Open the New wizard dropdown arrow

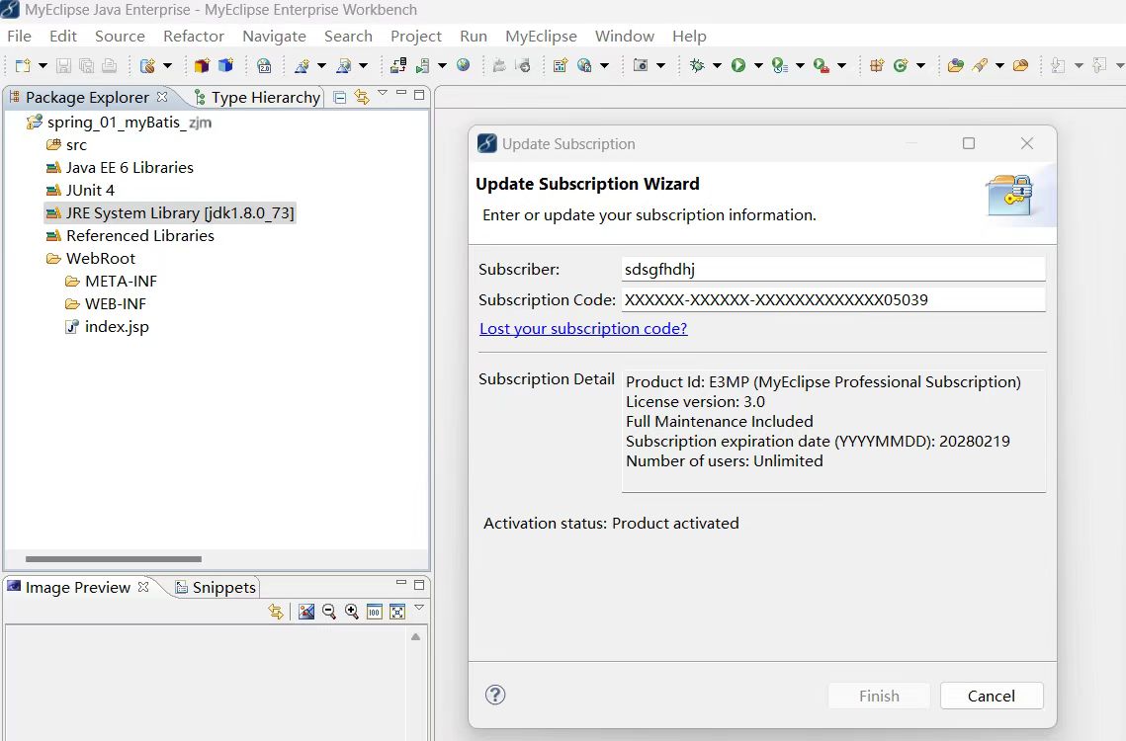(43, 66)
